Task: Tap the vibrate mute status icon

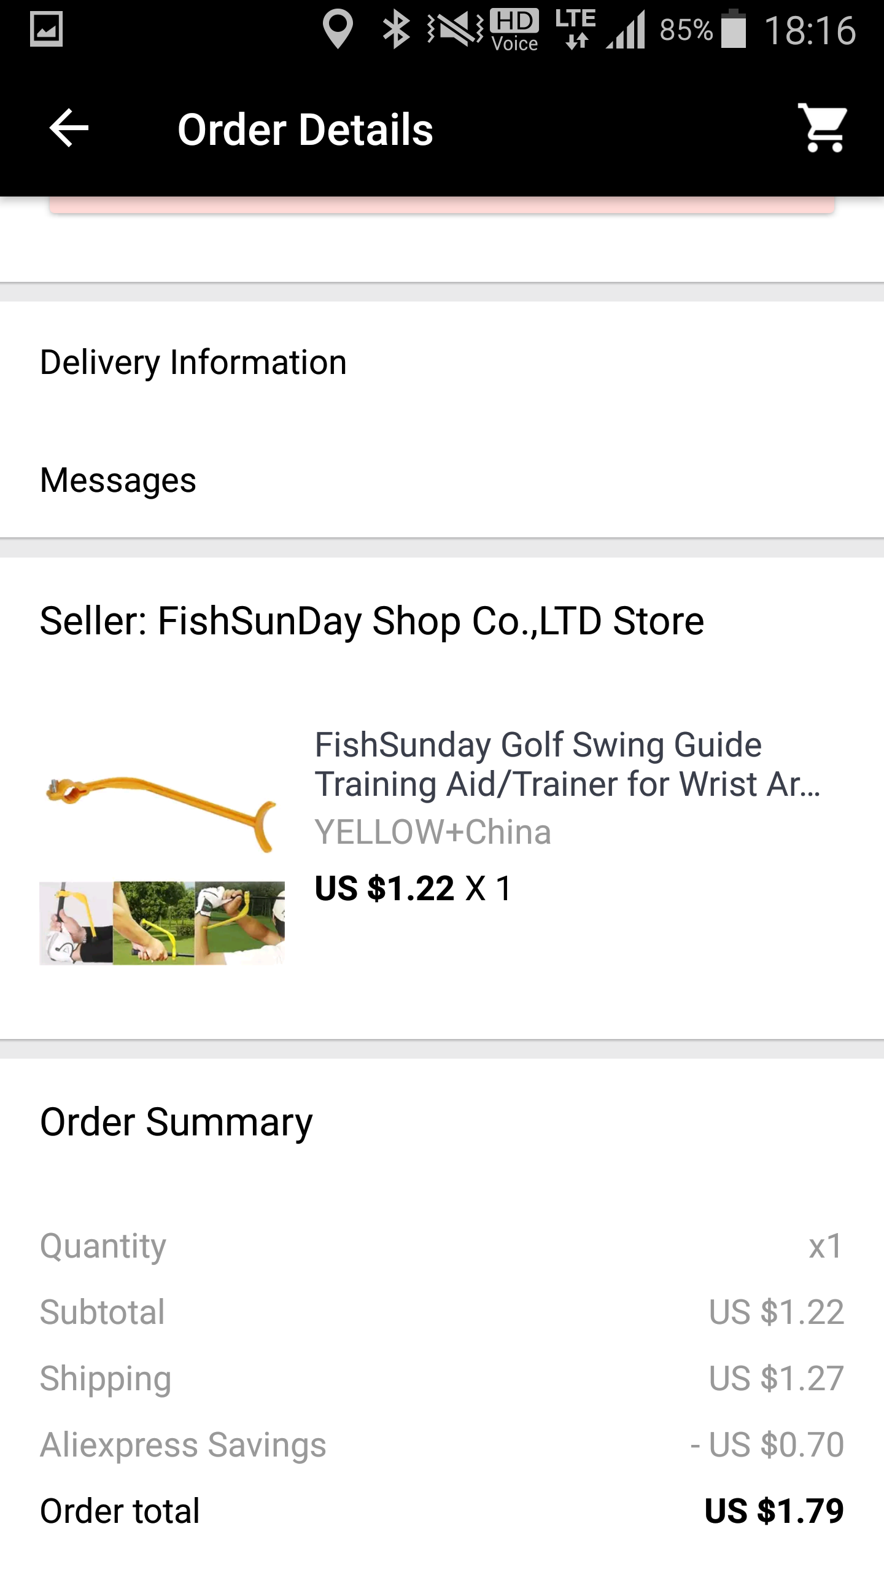Action: click(x=456, y=29)
